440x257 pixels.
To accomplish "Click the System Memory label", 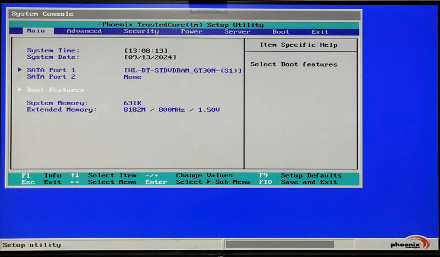I will click(57, 103).
